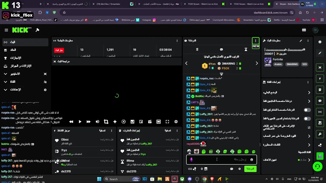Click the broadcast signal icon in the right rail
This screenshot has width=326, height=183.
coord(320,112)
